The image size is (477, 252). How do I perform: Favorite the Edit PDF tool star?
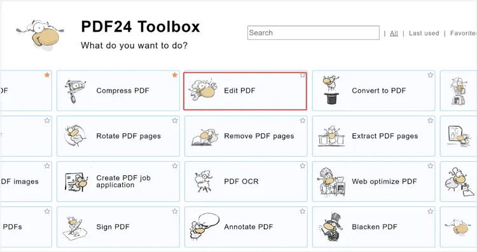tap(302, 75)
